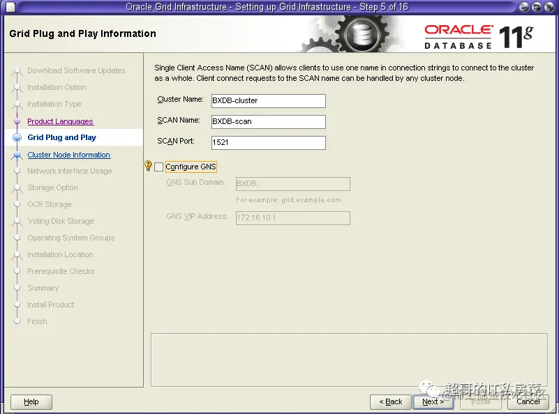Close the installer window
Screen dimensions: 559x414
pos(549,7)
